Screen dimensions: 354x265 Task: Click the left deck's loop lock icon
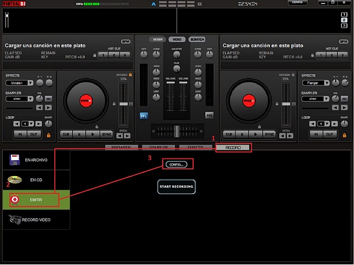click(49, 135)
